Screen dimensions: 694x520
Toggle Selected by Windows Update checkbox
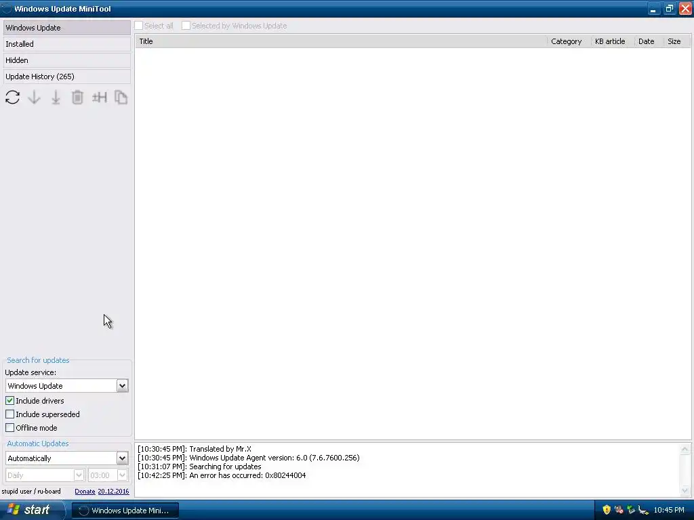point(186,26)
